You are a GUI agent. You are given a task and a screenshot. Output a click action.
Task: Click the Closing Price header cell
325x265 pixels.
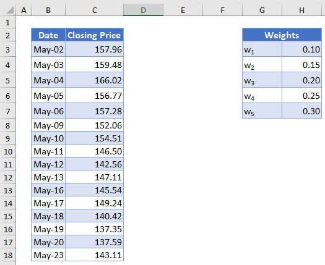(94, 35)
